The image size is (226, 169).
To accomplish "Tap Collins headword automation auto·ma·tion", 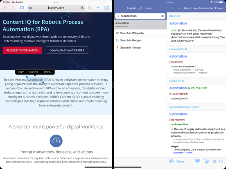I will pyautogui.click(x=188, y=88).
